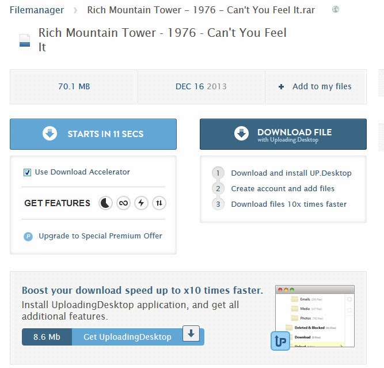Download file with Uploading.Desktop button
The width and height of the screenshot is (384, 368).
click(283, 134)
